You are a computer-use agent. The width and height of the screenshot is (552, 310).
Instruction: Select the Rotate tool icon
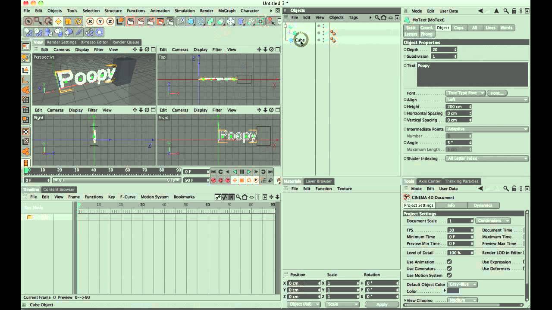click(78, 22)
